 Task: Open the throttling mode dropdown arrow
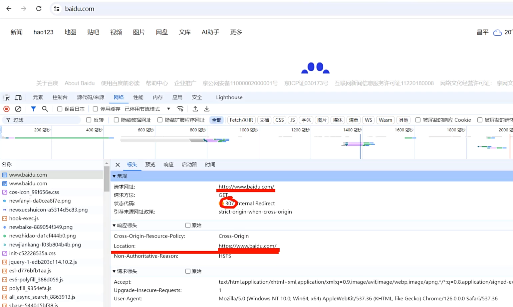tap(169, 109)
